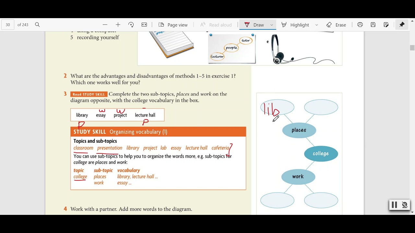Viewport: 415px width, 233px height.
Task: Zoom out with the minus icon
Action: [105, 25]
